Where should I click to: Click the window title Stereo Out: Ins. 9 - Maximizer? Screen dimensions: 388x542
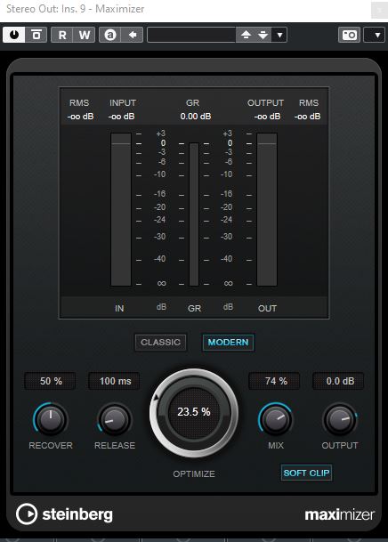pyautogui.click(x=76, y=9)
